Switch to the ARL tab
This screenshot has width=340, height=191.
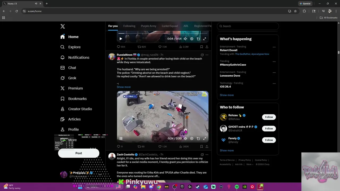tap(186, 26)
